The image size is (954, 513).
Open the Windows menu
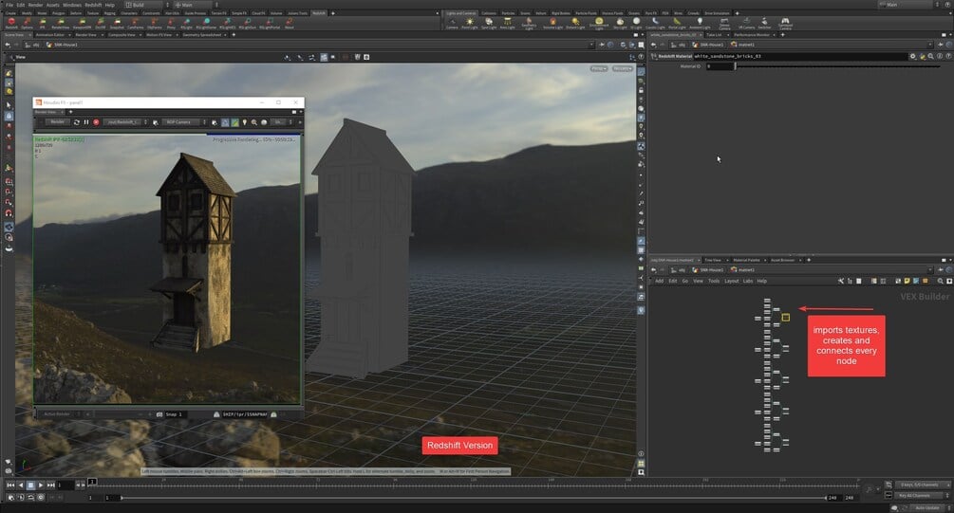click(x=72, y=5)
